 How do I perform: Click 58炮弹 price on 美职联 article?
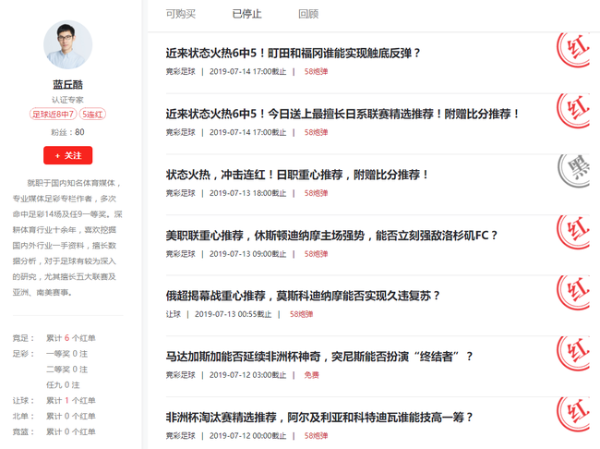coord(316,254)
